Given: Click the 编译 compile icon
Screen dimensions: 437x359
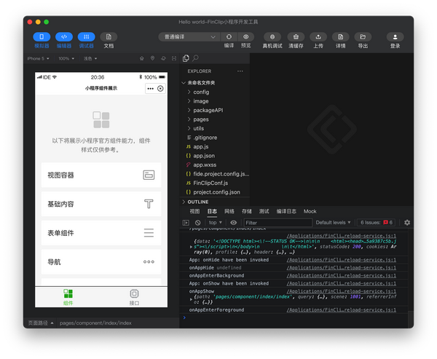Looking at the screenshot, I should click(229, 37).
